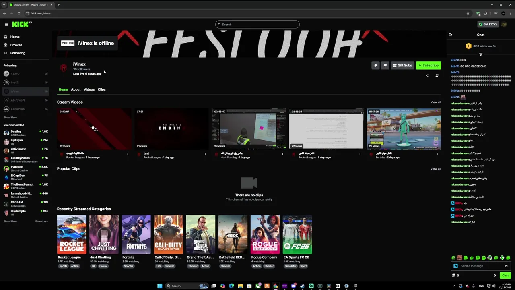Click the Shooter tag under Fortnite
Viewport: 515px width, 290px height.
pyautogui.click(x=128, y=266)
